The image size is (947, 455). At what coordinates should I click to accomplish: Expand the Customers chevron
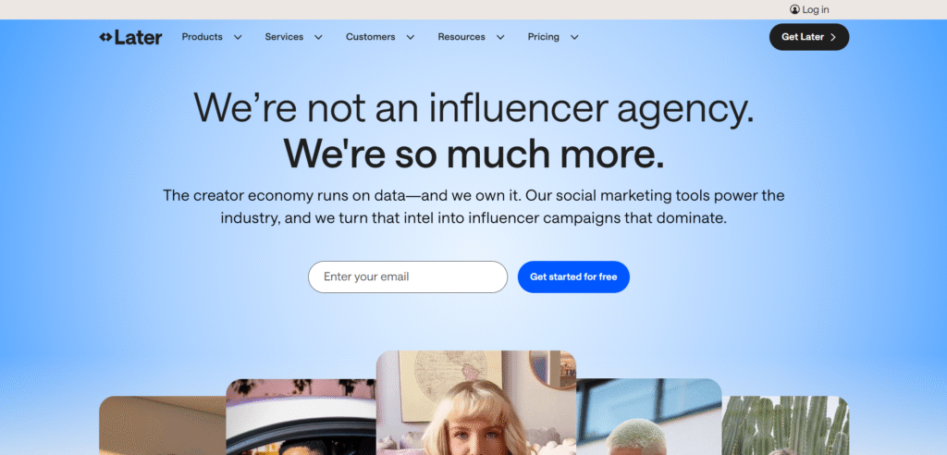coord(410,38)
